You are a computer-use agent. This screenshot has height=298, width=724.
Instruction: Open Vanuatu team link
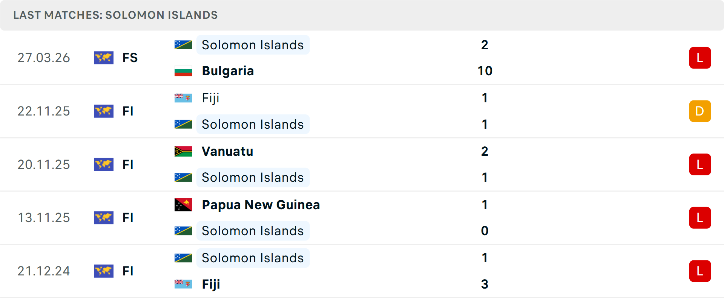point(227,151)
